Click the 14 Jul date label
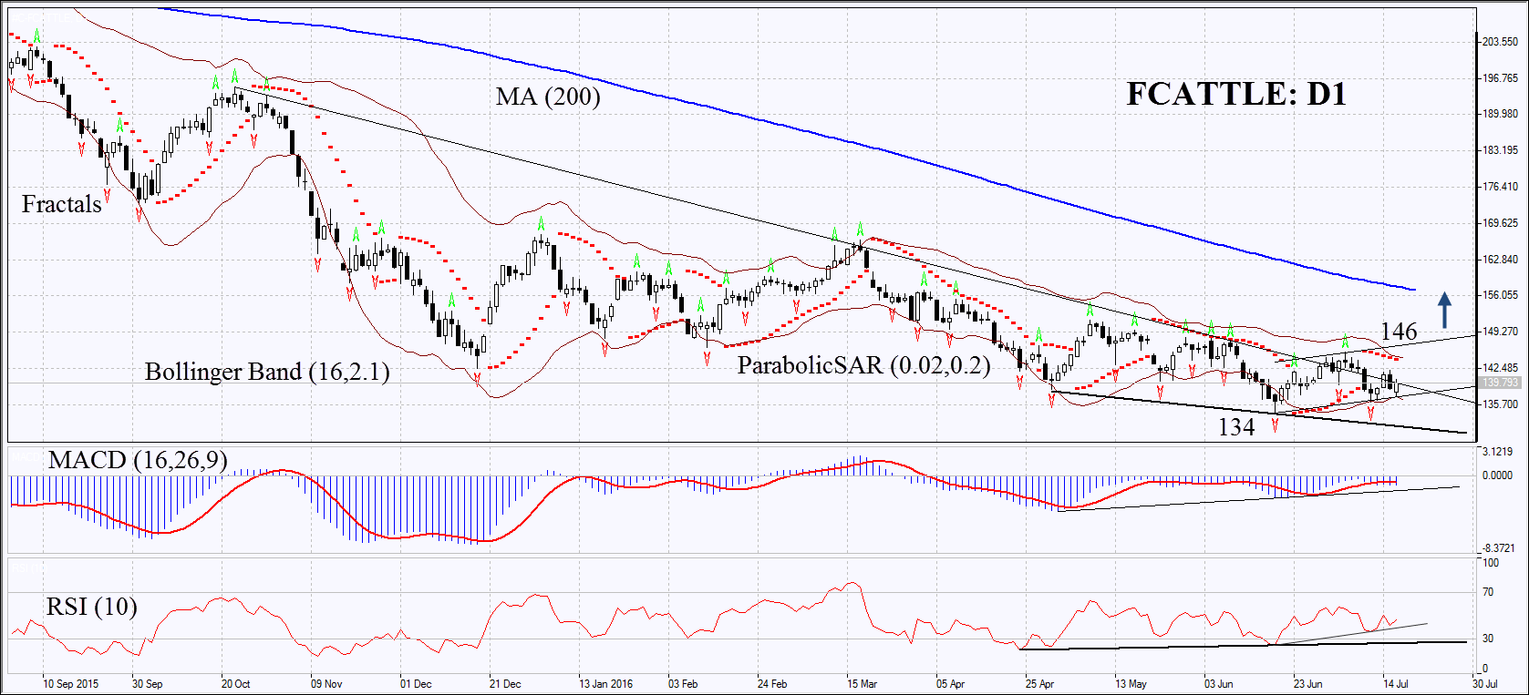 (1396, 683)
